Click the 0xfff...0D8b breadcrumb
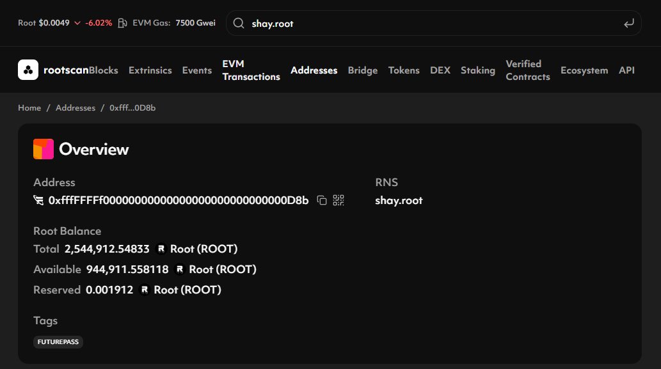Viewport: 661px width, 369px height. point(132,108)
